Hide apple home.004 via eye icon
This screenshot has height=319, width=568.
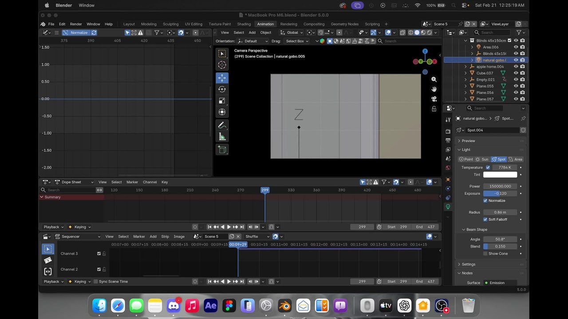516,66
